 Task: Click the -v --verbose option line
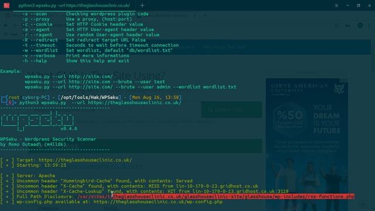coord(76,56)
